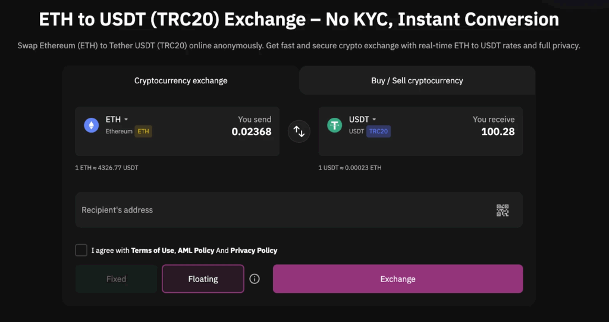Click the yellow ETH network badge
The image size is (609, 322).
pos(143,132)
